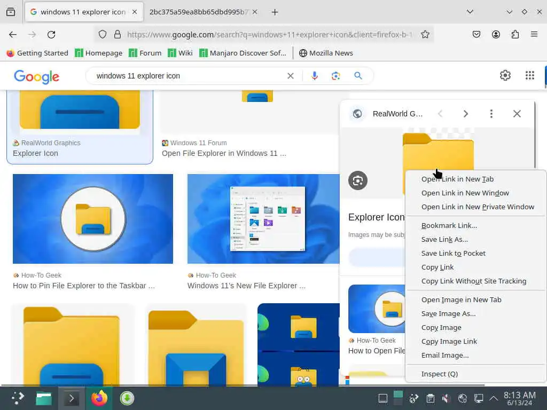Open the Manjaro Discover Software bookmark
The image size is (547, 410).
[x=243, y=53]
